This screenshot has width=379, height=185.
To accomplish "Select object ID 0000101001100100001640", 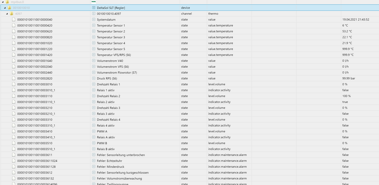I will click(x=35, y=61).
